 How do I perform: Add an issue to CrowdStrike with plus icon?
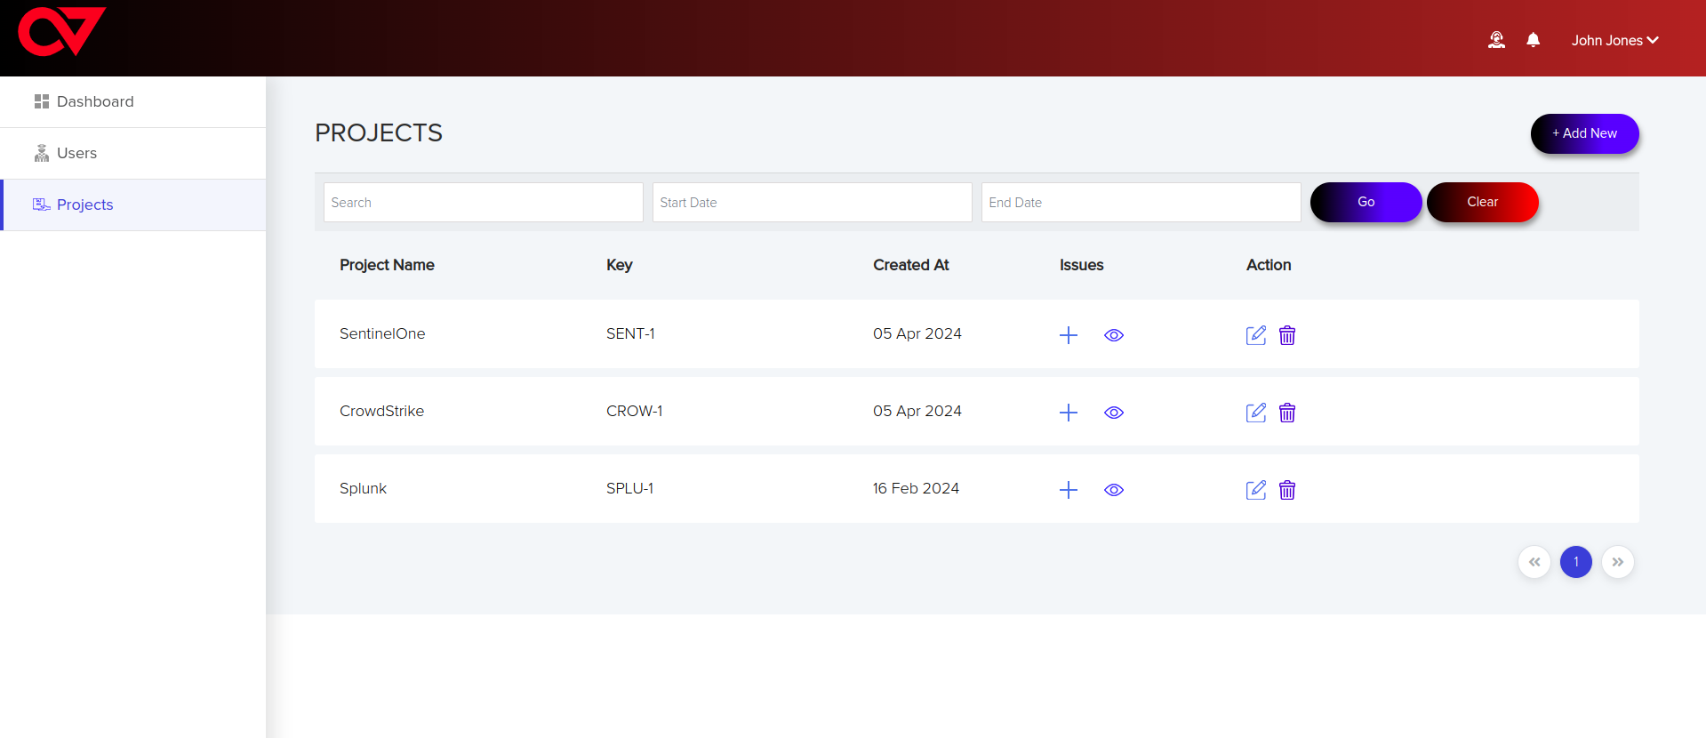(1069, 413)
